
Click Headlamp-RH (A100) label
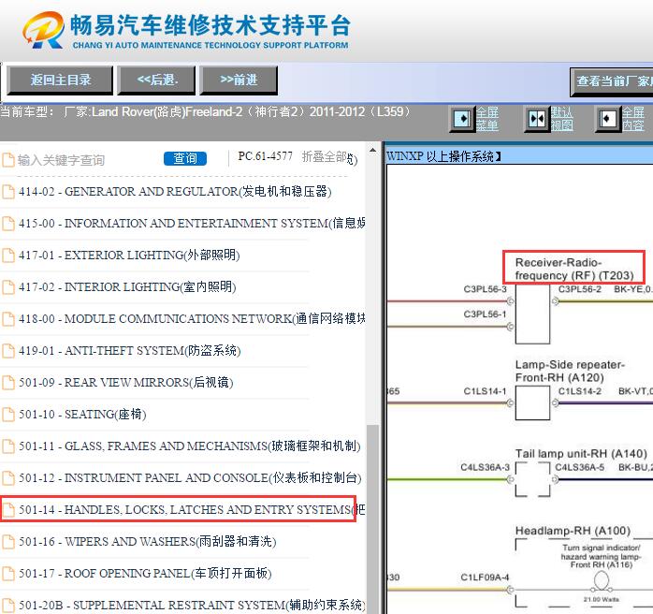tap(573, 531)
